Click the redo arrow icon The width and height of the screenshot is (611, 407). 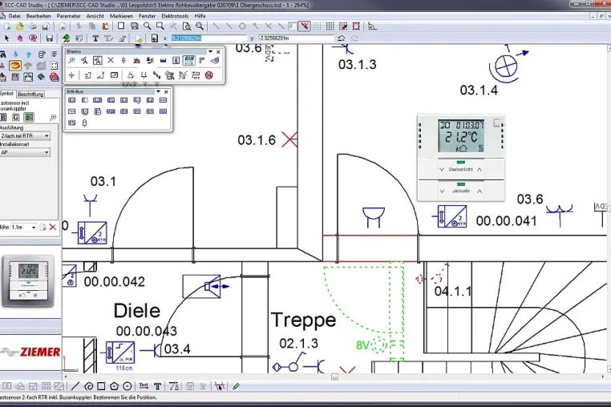tap(354, 38)
